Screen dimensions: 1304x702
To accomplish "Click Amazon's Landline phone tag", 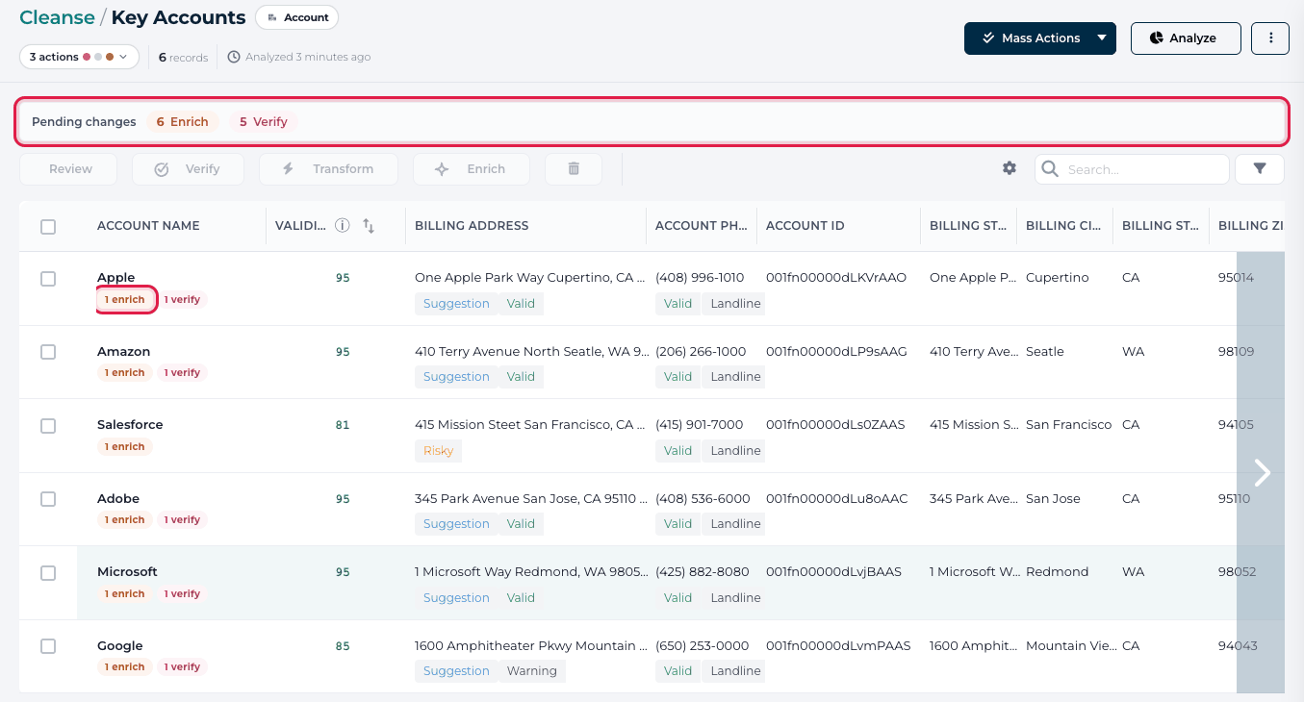I will [x=735, y=377].
